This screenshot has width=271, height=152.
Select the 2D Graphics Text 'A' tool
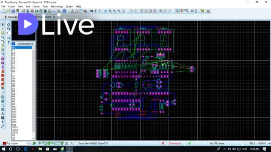3,114
